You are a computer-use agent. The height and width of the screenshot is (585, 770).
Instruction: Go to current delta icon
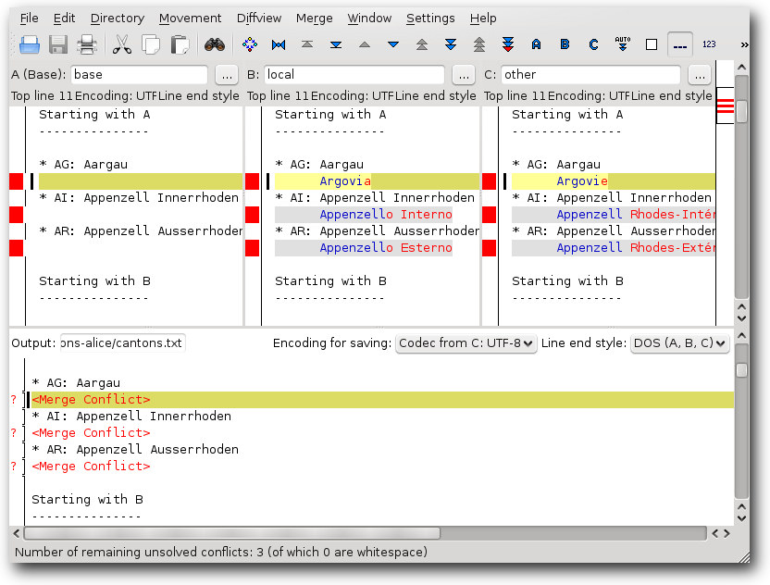[x=279, y=44]
